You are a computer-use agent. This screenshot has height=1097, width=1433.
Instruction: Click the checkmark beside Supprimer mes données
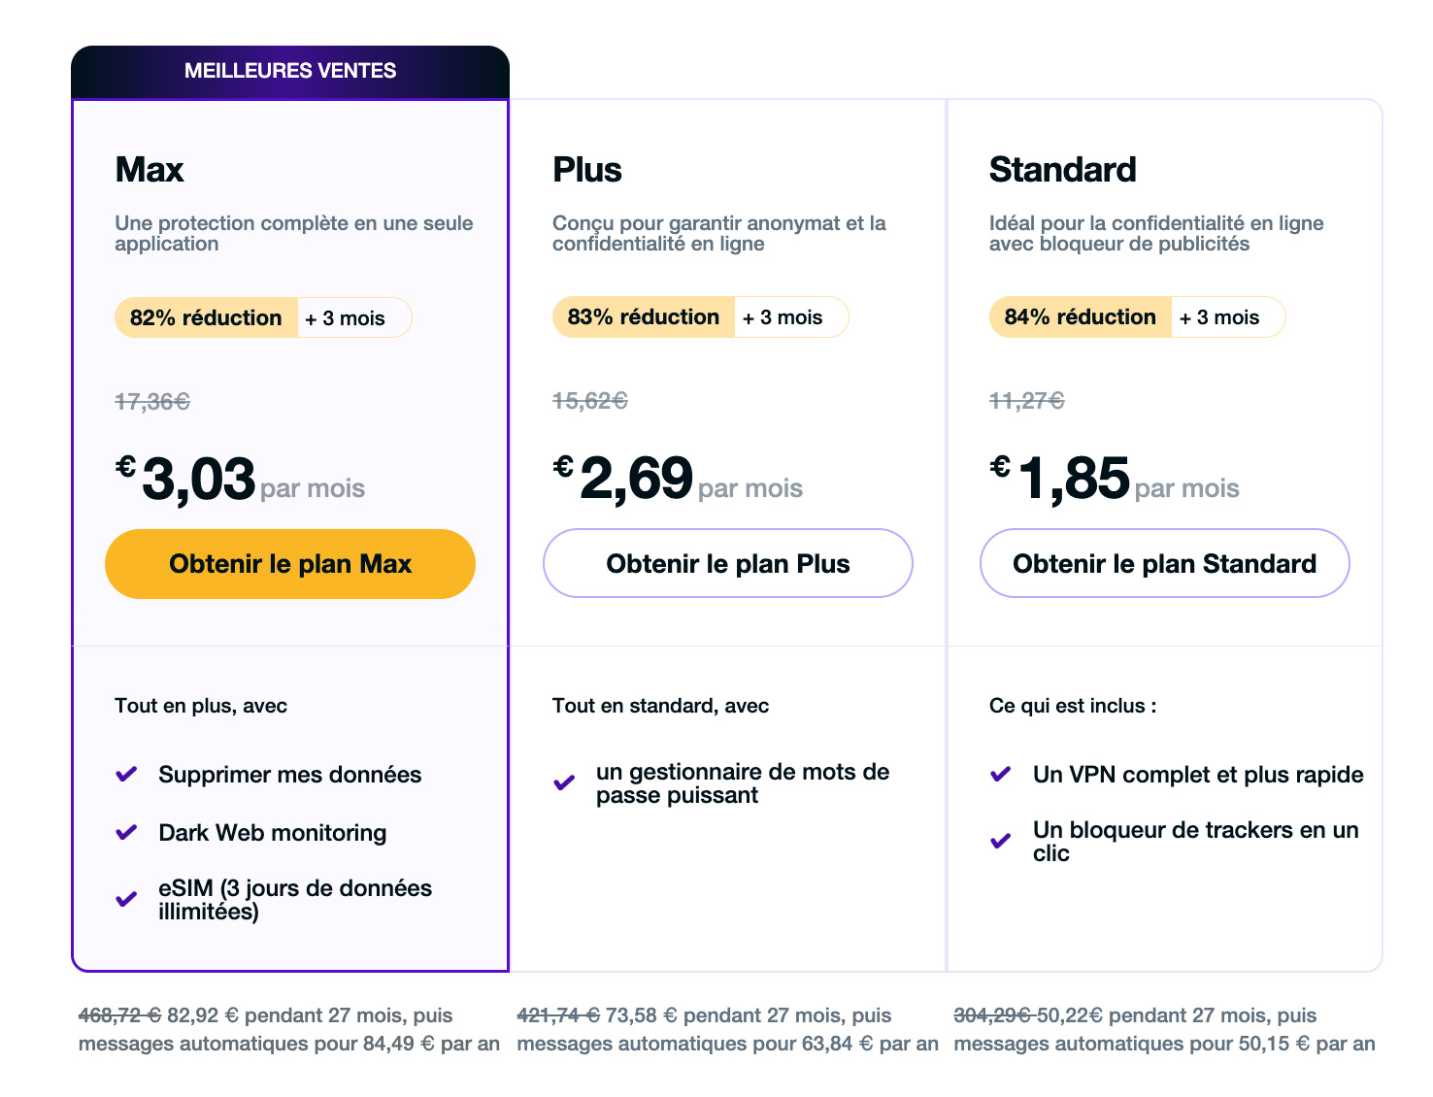[x=125, y=774]
